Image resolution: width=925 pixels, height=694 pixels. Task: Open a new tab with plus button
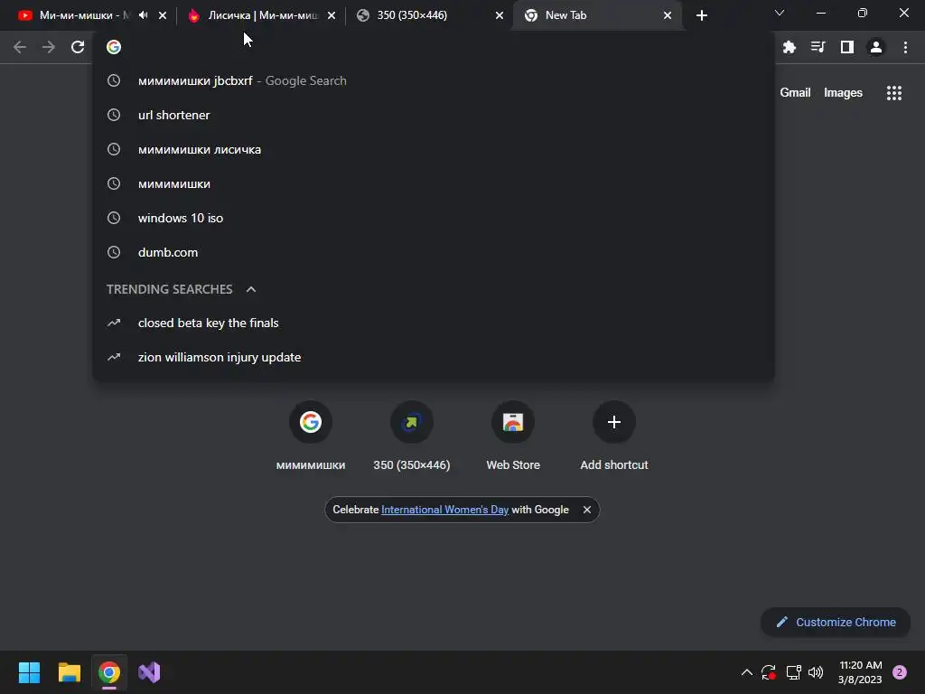coord(701,15)
